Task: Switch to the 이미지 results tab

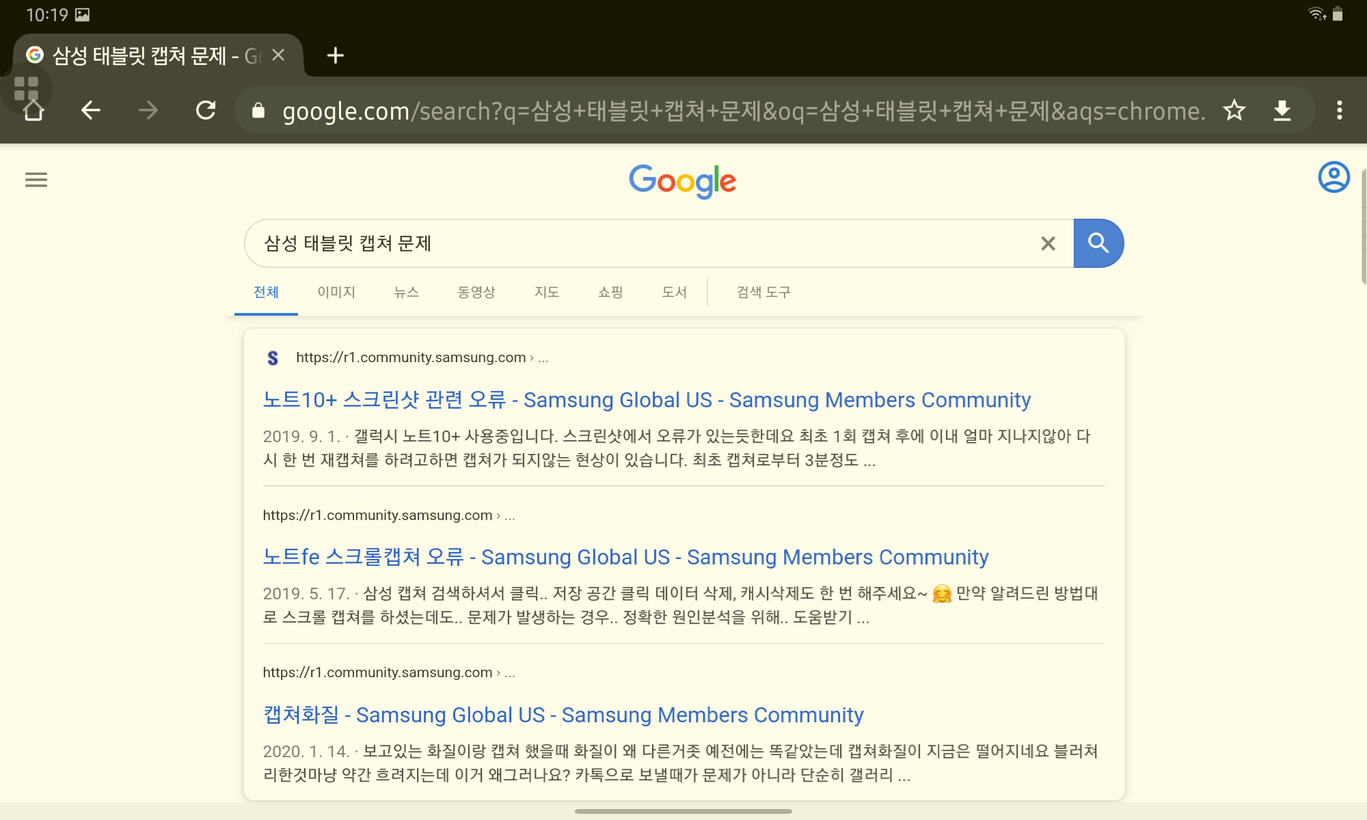Action: tap(336, 292)
